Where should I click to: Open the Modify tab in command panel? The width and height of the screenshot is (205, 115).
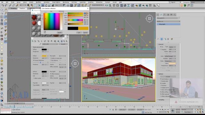pos(161,15)
